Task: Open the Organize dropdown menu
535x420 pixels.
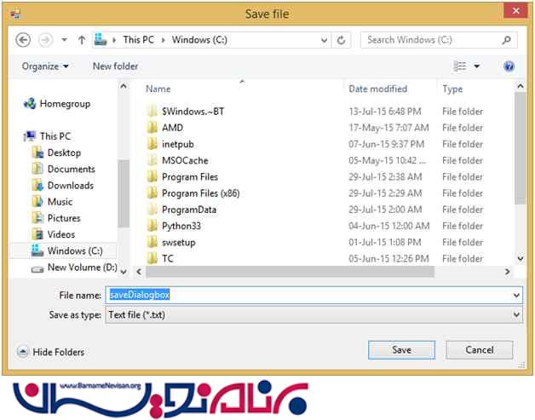Action: tap(45, 66)
